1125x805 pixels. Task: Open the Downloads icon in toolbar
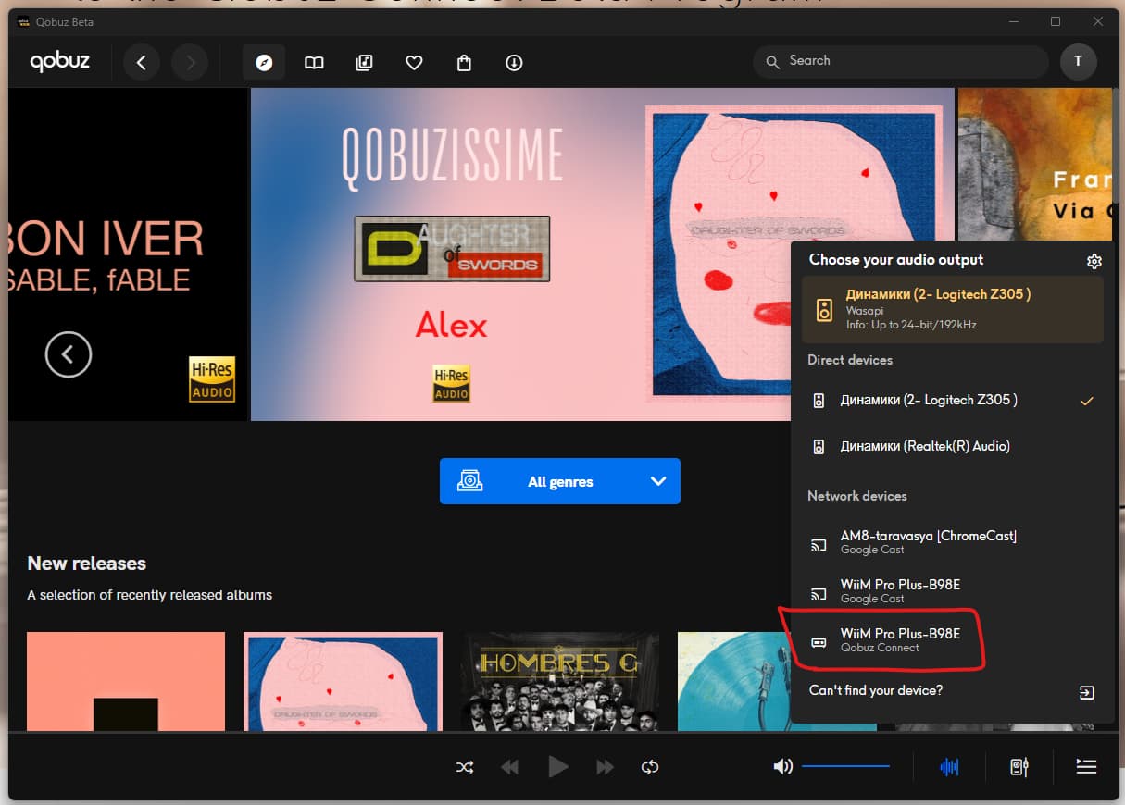pos(514,62)
